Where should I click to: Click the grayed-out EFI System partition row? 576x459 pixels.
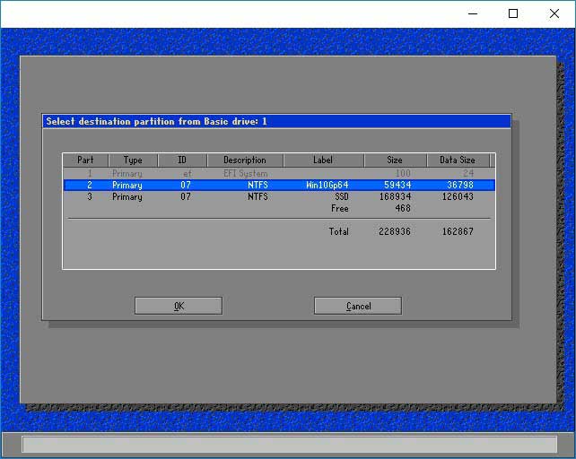[x=278, y=173]
